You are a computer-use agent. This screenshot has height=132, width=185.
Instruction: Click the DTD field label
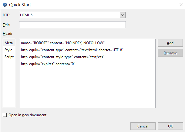6,15
